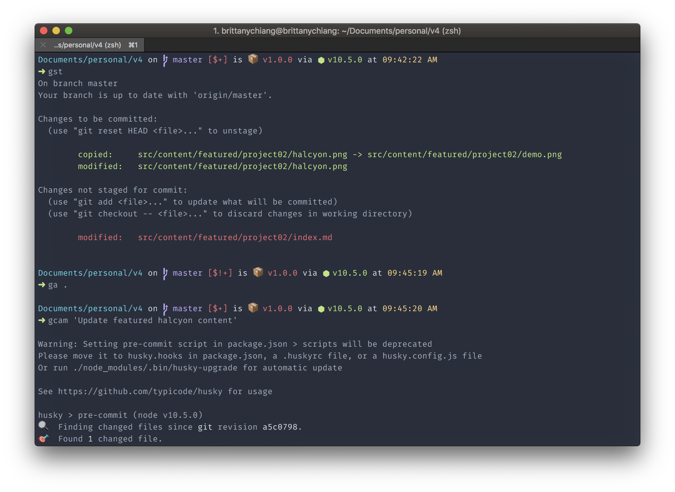Click the package box emoji in the 09:45:20 prompt
675x492 pixels.
[x=253, y=308]
